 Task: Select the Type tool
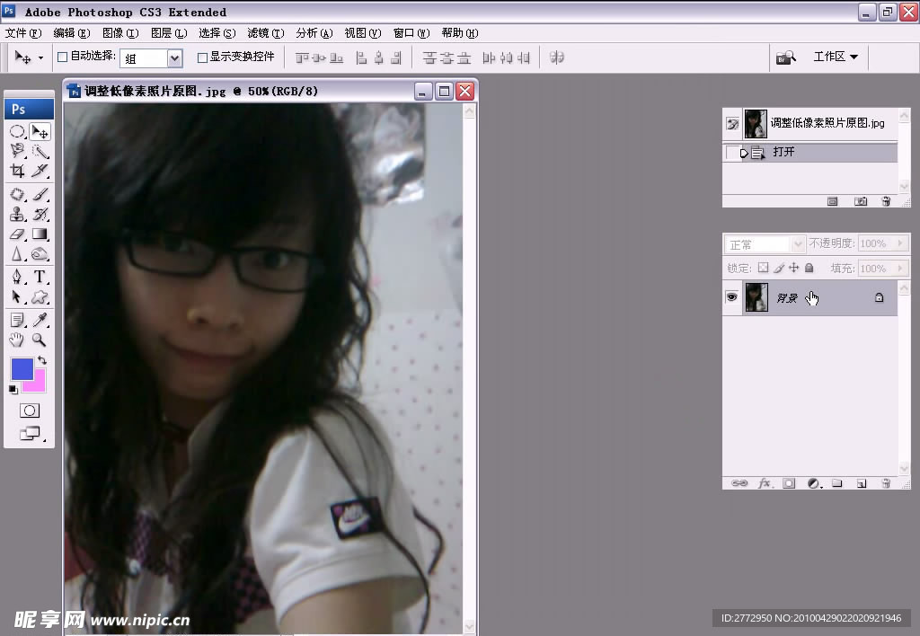pos(40,277)
